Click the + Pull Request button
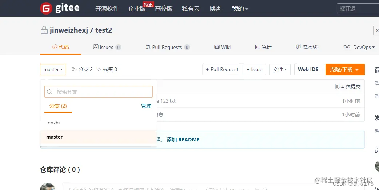Image resolution: width=379 pixels, height=190 pixels. (x=222, y=69)
